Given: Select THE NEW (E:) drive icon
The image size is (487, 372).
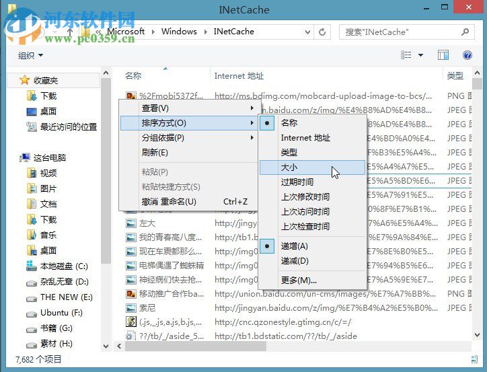Looking at the screenshot, I should [x=32, y=298].
